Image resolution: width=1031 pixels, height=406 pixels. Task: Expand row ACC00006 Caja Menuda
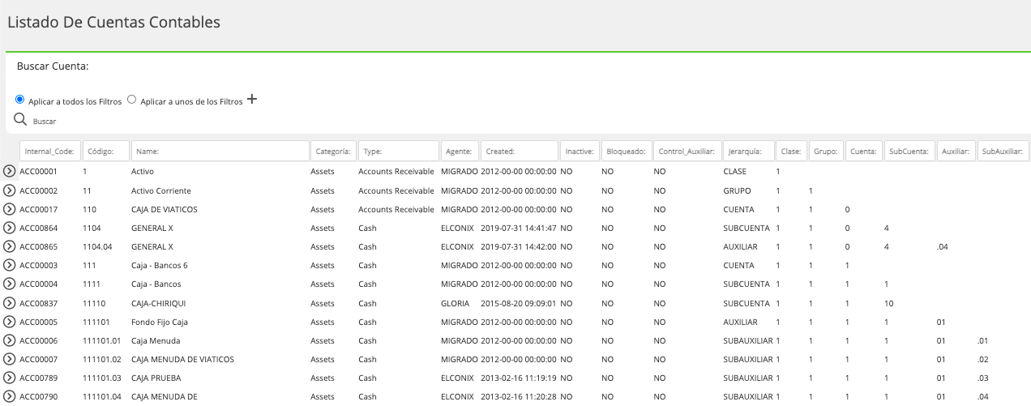[x=10, y=340]
